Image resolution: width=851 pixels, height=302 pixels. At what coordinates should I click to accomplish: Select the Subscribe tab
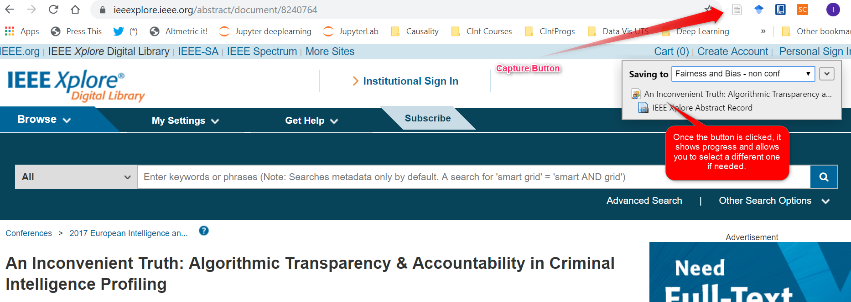428,118
